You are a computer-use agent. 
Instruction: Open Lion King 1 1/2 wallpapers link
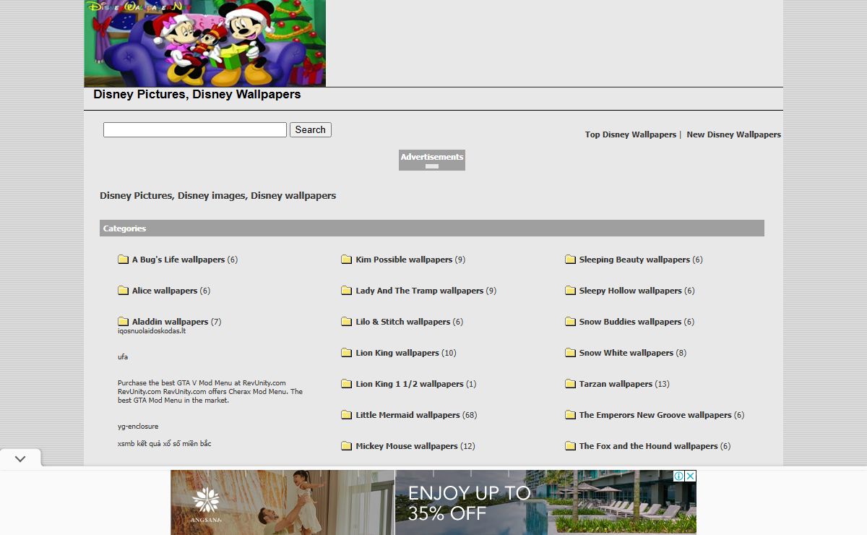(x=410, y=384)
